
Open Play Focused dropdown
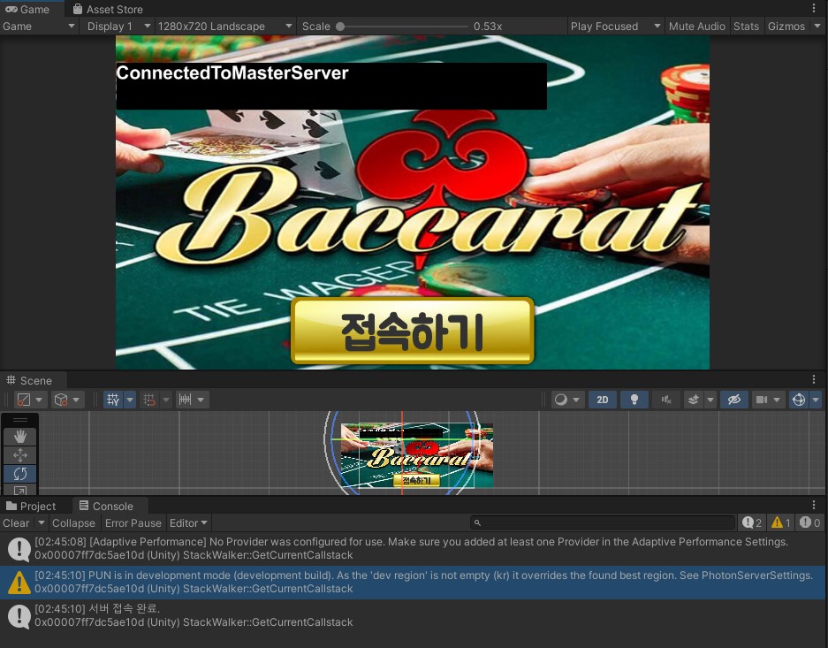tap(616, 27)
